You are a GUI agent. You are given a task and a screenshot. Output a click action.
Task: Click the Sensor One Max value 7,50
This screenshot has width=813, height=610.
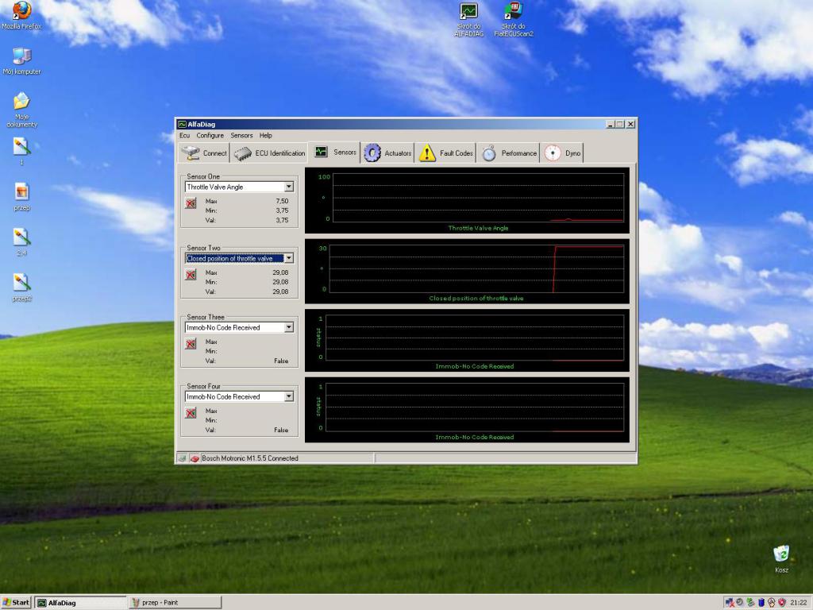282,201
